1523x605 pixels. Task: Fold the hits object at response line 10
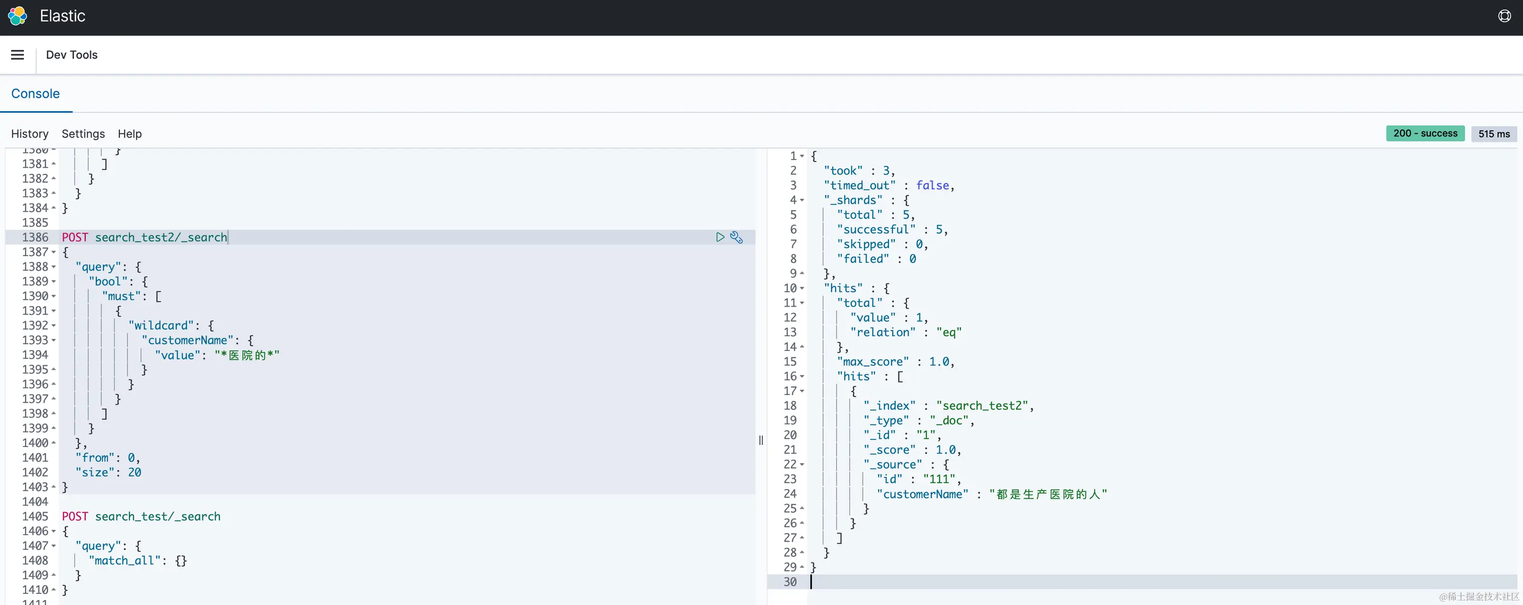[802, 288]
